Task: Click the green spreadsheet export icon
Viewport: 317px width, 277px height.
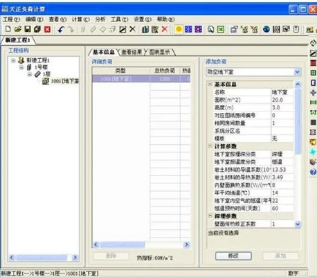Action: 221,29
